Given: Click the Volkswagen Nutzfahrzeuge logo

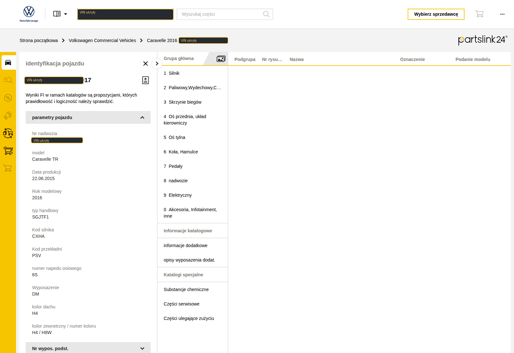Looking at the screenshot, I should 29,14.
